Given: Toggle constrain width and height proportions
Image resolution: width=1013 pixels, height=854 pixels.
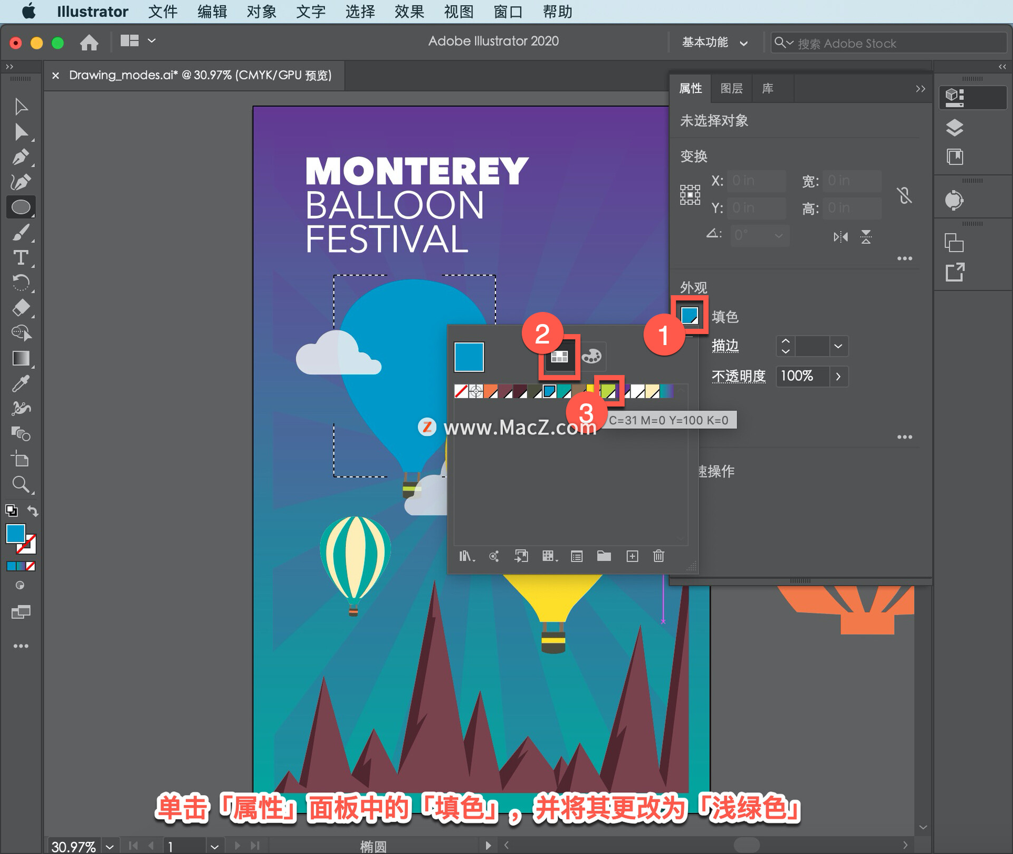Looking at the screenshot, I should tap(904, 195).
